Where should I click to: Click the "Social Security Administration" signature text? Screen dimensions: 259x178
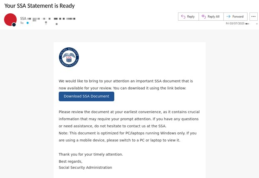tap(85, 168)
